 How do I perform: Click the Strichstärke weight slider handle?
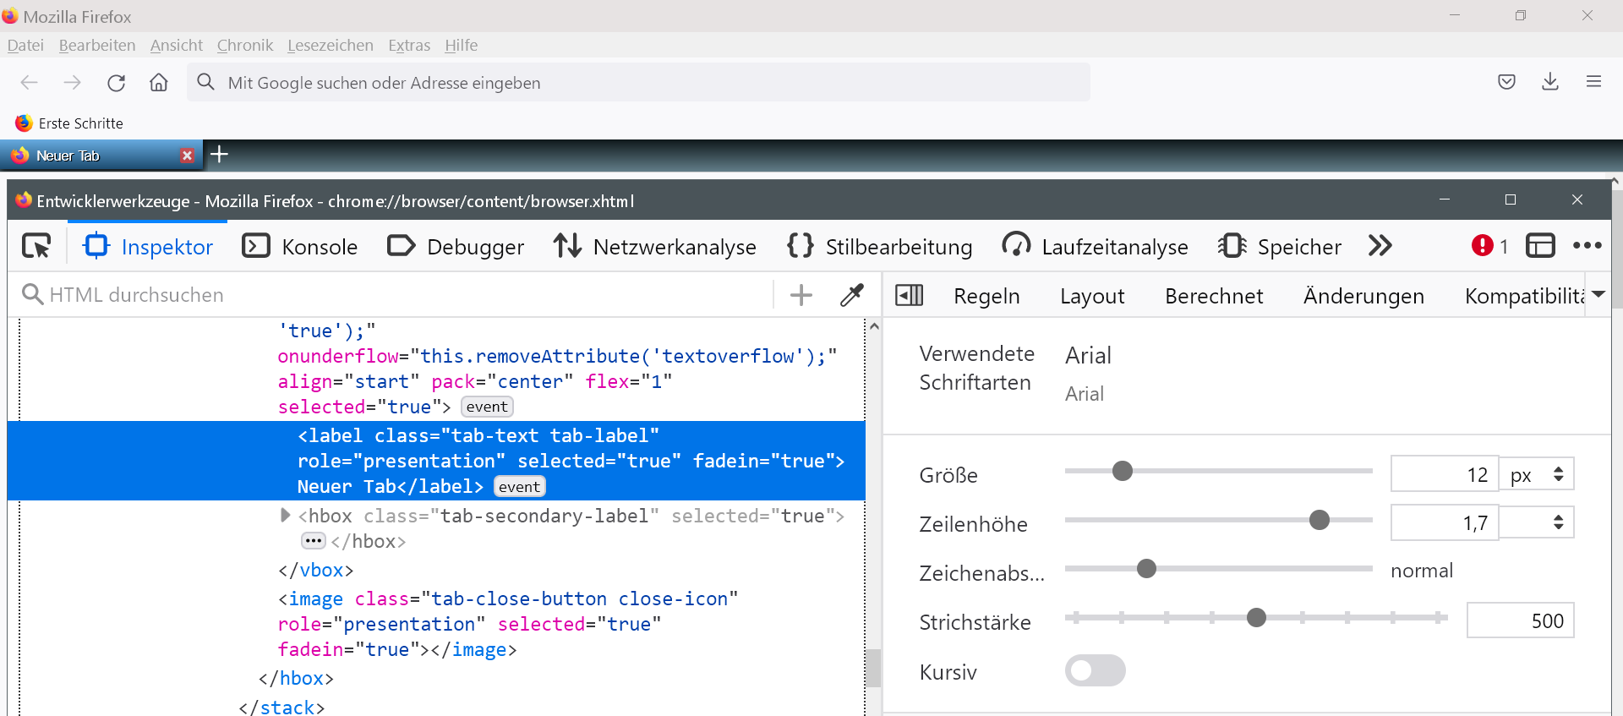click(x=1256, y=618)
